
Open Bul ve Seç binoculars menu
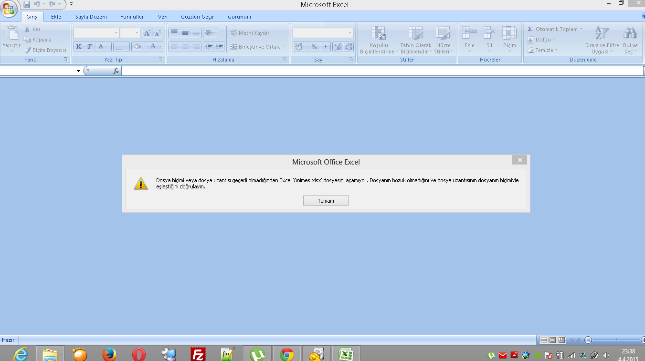[630, 40]
